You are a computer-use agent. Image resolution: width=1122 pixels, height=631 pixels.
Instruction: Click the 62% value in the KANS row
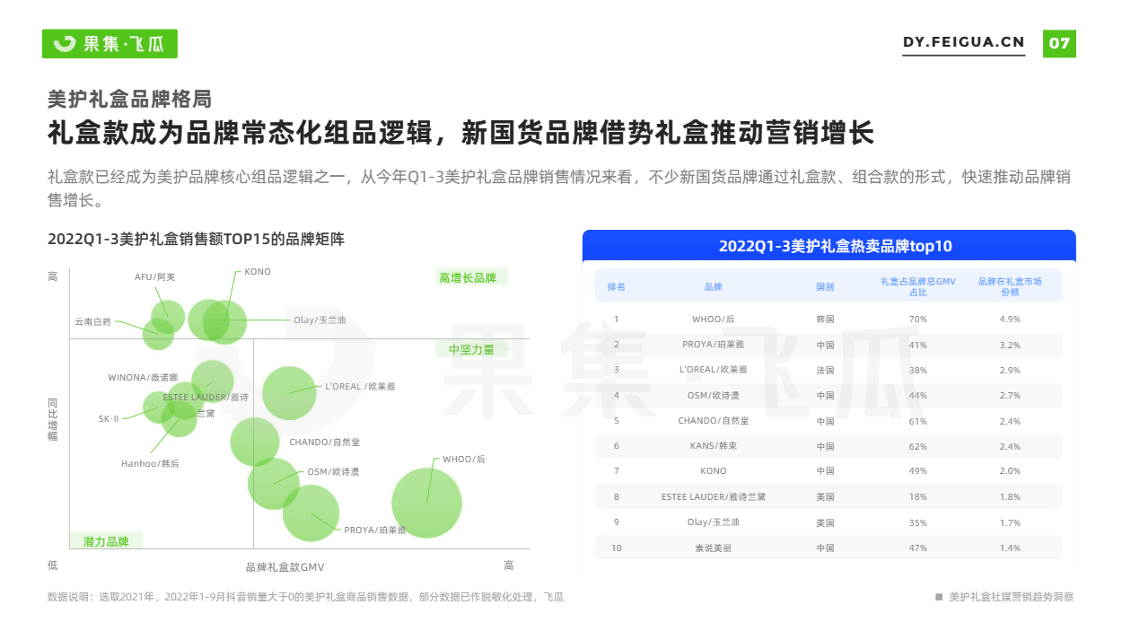pyautogui.click(x=918, y=446)
